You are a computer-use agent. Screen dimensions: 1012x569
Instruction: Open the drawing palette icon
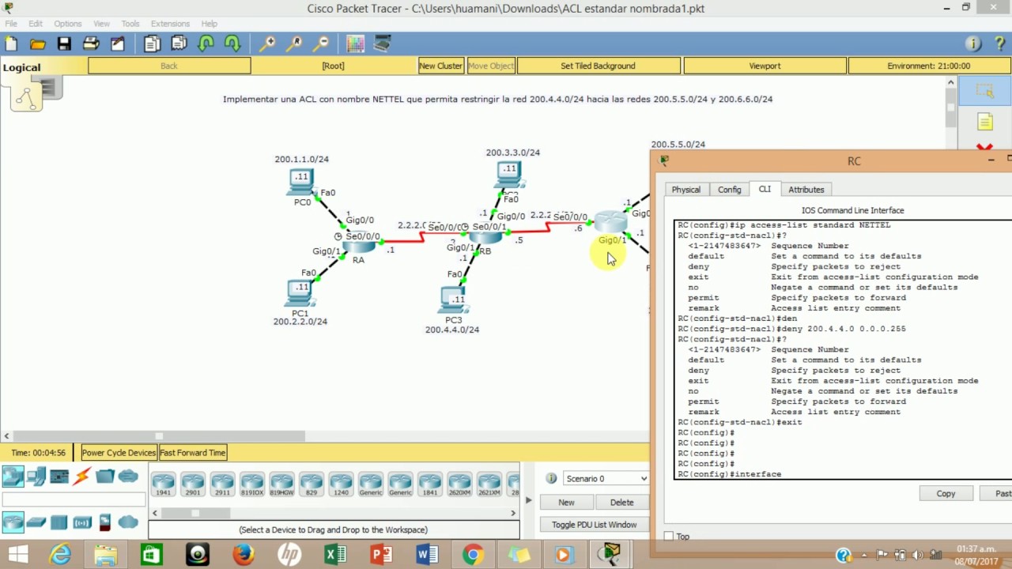tap(356, 44)
